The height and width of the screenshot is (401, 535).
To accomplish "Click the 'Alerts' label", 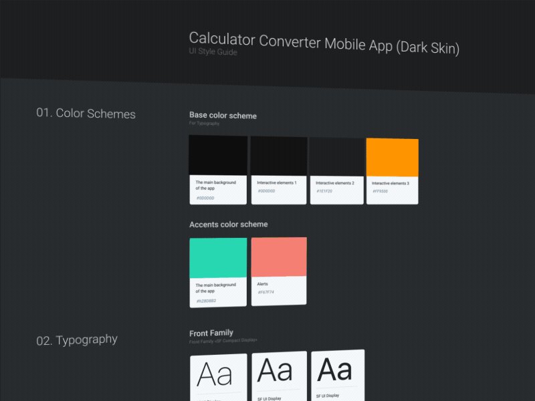I will [x=262, y=284].
